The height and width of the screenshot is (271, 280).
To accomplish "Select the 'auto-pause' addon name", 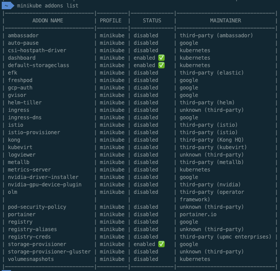I will pyautogui.click(x=23, y=43).
